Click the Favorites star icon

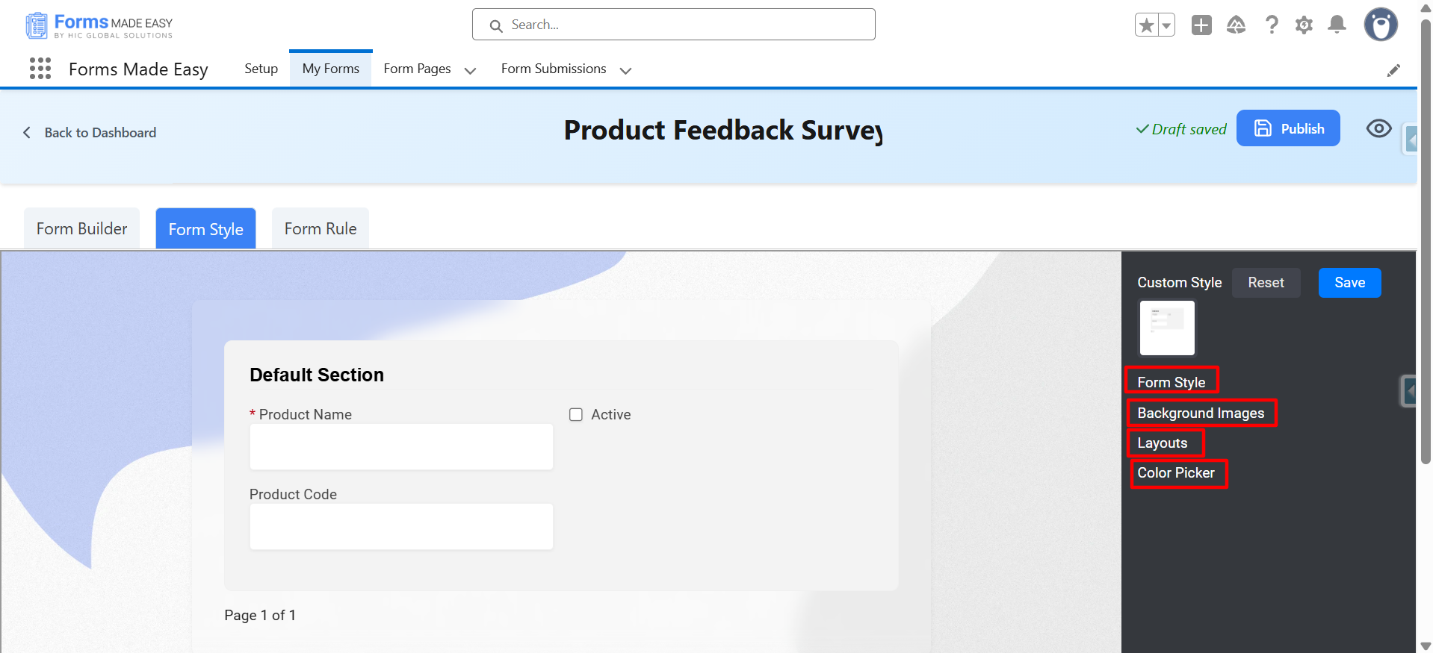pyautogui.click(x=1146, y=25)
